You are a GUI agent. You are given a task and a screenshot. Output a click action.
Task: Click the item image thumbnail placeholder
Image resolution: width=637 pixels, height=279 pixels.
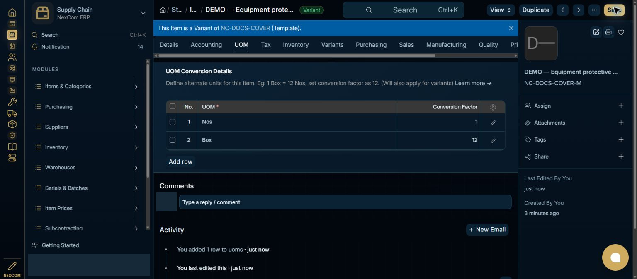pyautogui.click(x=541, y=43)
